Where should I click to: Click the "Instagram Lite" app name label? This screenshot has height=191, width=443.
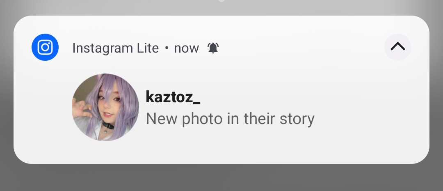pos(115,48)
